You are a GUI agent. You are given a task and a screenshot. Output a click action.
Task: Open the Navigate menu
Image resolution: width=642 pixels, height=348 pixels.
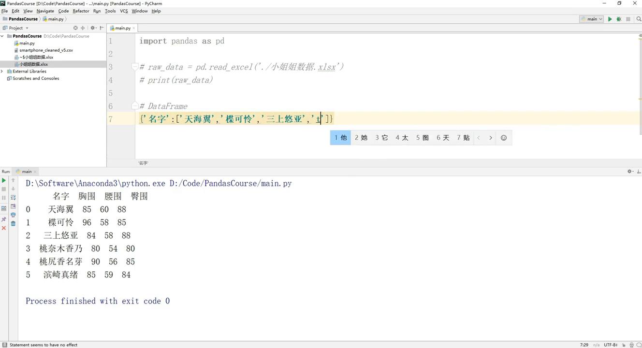click(45, 11)
